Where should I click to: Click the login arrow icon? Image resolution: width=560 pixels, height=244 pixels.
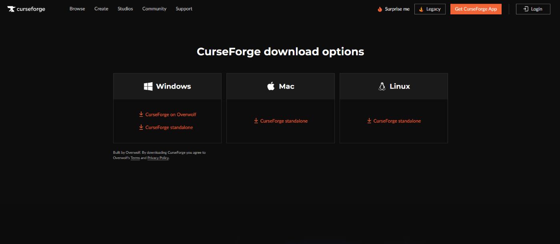click(526, 9)
